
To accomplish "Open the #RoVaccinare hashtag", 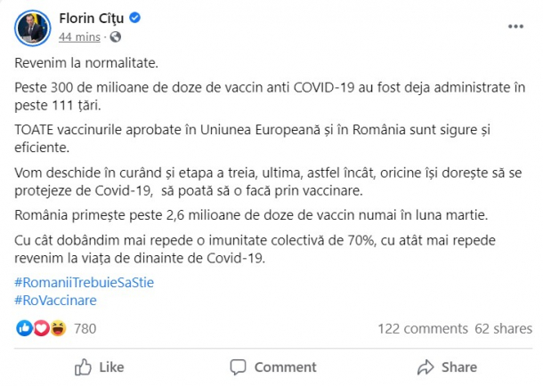I will click(56, 300).
